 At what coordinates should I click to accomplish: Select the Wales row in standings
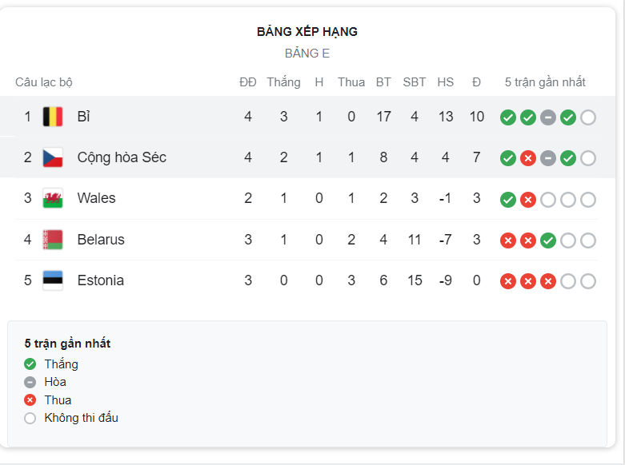(x=306, y=198)
